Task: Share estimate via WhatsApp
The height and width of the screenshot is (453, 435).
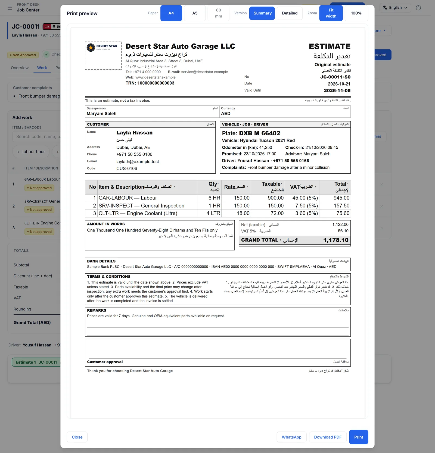Action: pyautogui.click(x=291, y=437)
